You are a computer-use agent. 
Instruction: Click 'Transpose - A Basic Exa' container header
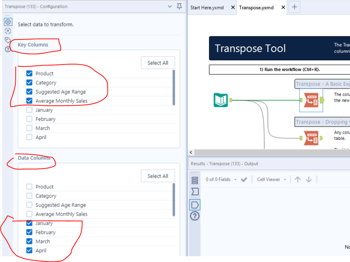click(x=323, y=84)
